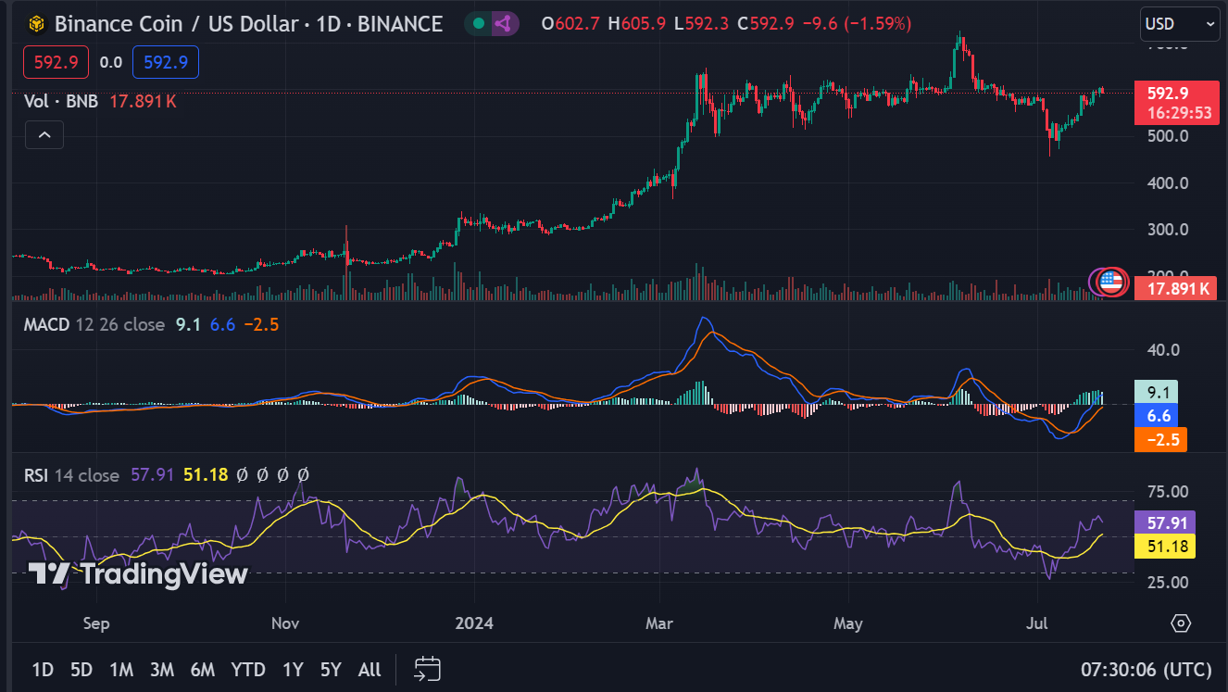Open the timezone menu at 07:30:06 (UTC)
This screenshot has width=1228, height=692.
point(1146,669)
